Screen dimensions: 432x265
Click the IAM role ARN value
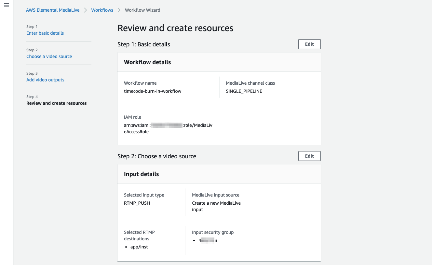pyautogui.click(x=168, y=128)
